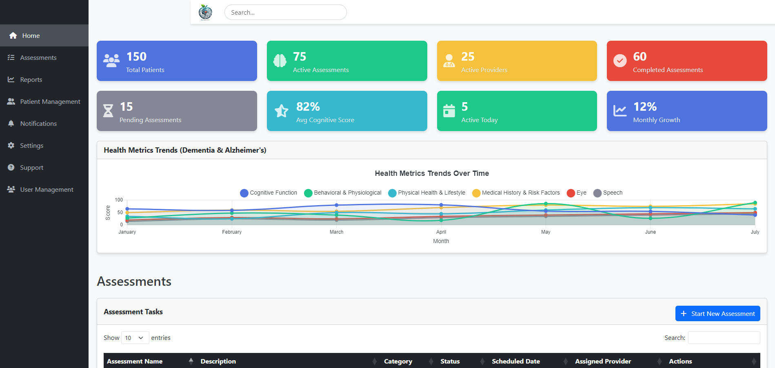Screen dimensions: 775x368
Task: Open Reports from the sidebar
Action: (44, 79)
